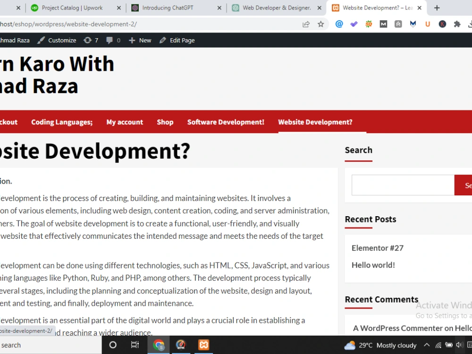The width and height of the screenshot is (472, 354).
Task: Open the Hello world! recent post
Action: (x=373, y=265)
